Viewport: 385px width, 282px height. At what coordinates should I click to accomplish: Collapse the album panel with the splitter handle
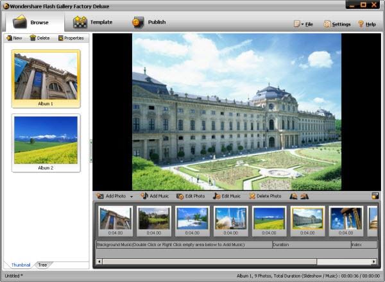coord(91,151)
